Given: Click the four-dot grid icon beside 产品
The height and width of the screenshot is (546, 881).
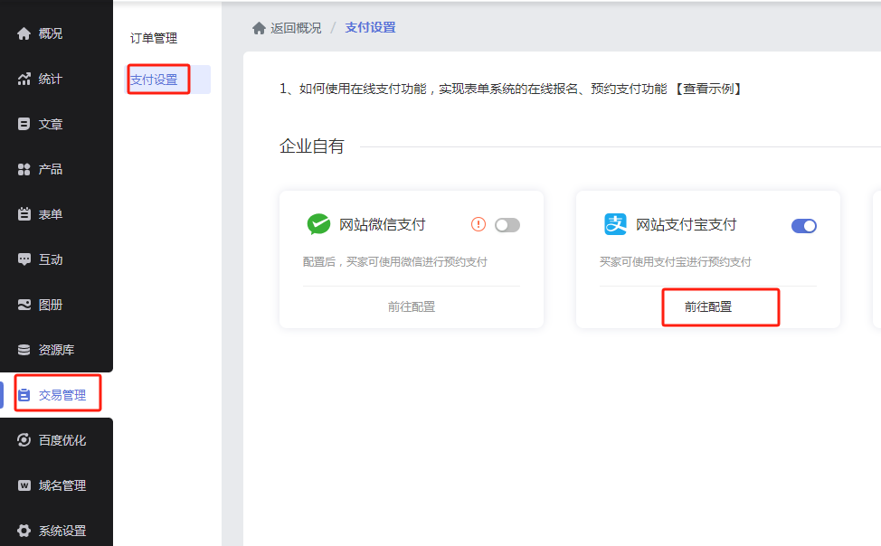Looking at the screenshot, I should pyautogui.click(x=24, y=169).
